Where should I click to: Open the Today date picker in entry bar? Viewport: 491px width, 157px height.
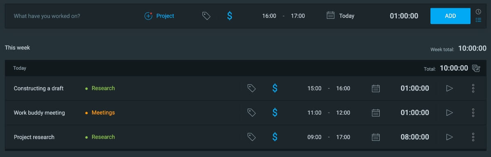[x=340, y=16]
